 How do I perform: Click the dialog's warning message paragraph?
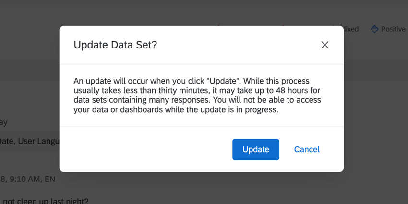click(197, 95)
